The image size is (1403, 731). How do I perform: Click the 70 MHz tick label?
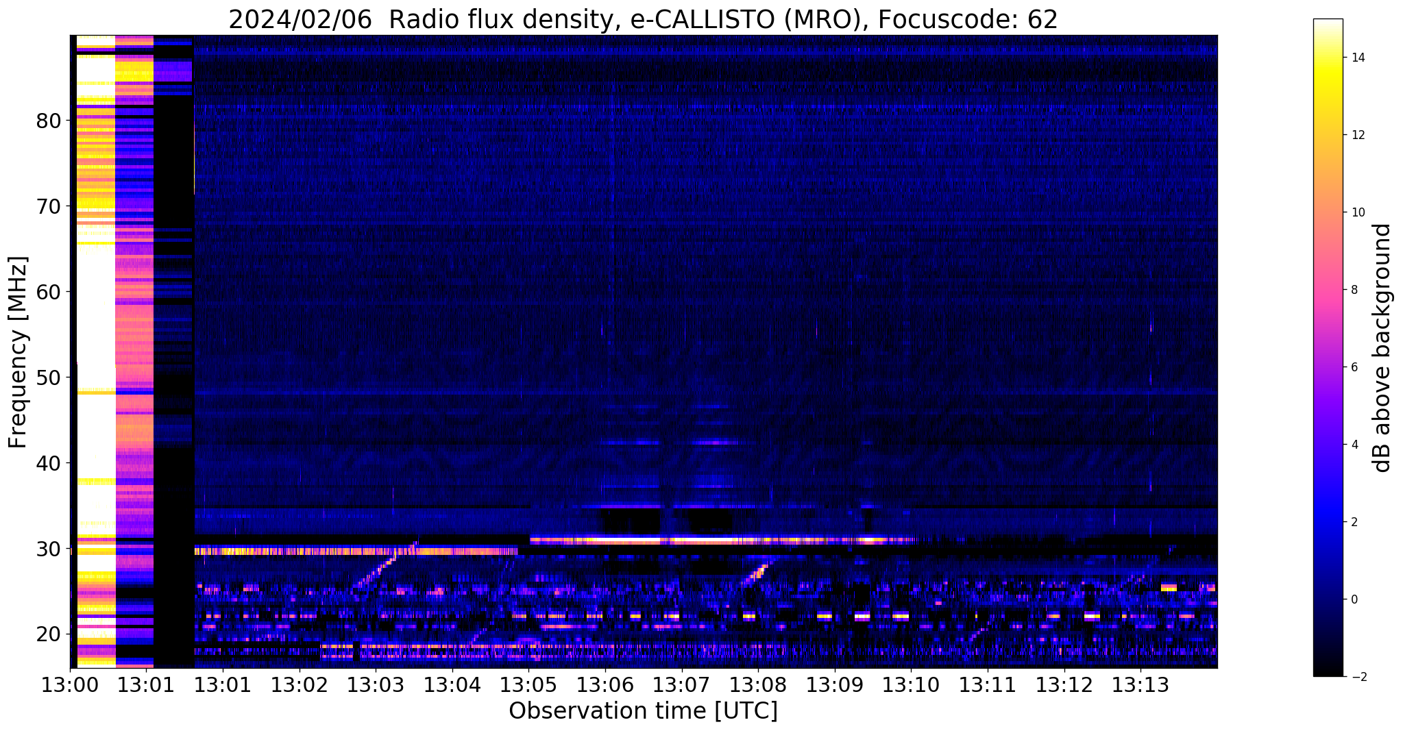[49, 206]
